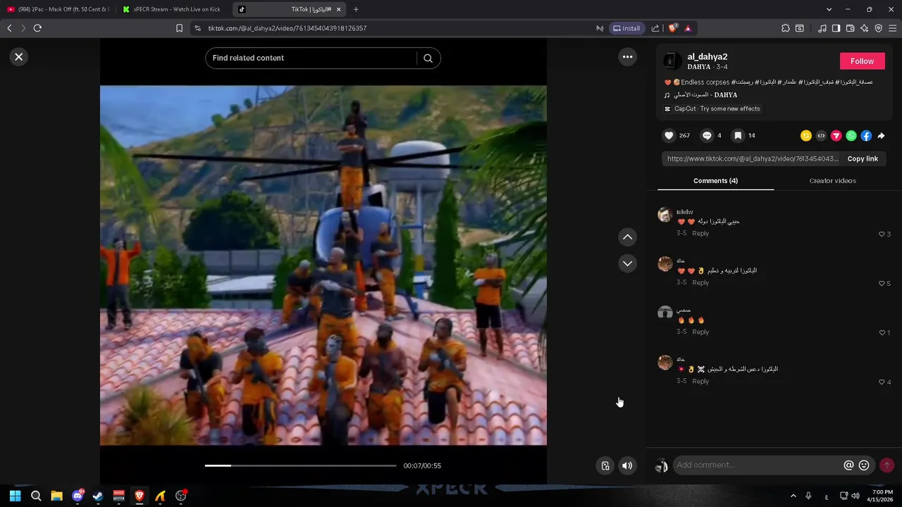
Task: Open more share options arrow
Action: [881, 136]
